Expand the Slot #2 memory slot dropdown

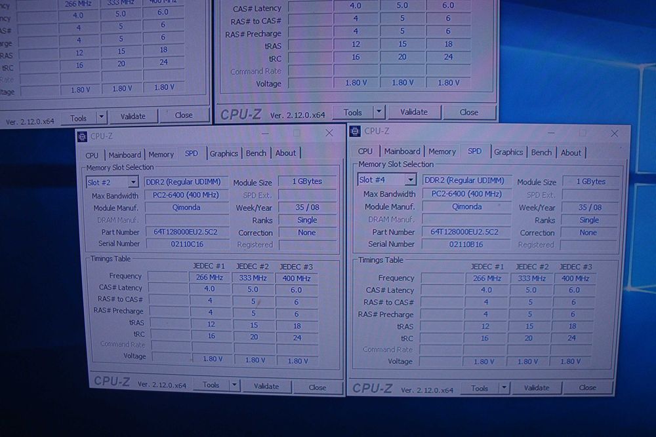click(133, 182)
